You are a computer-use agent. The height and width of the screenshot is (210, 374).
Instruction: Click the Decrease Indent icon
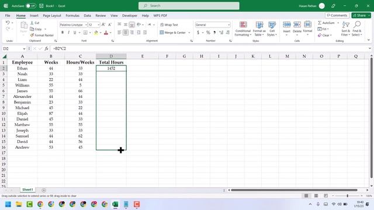tap(138, 33)
